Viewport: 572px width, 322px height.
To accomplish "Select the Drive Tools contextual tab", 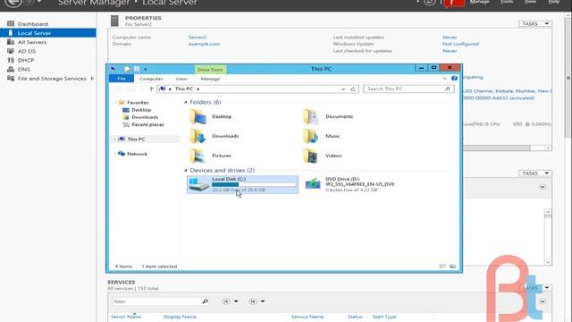I will pos(210,70).
